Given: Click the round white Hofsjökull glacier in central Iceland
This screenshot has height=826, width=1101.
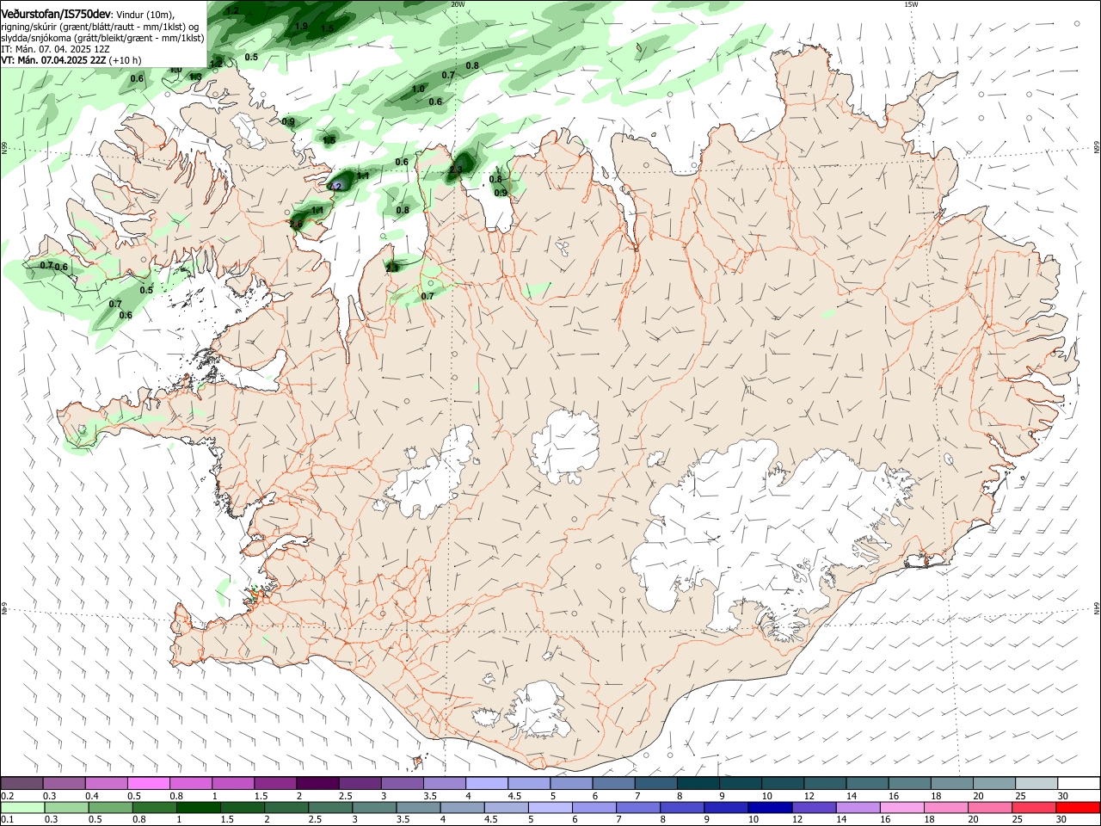Looking at the screenshot, I should point(565,447).
